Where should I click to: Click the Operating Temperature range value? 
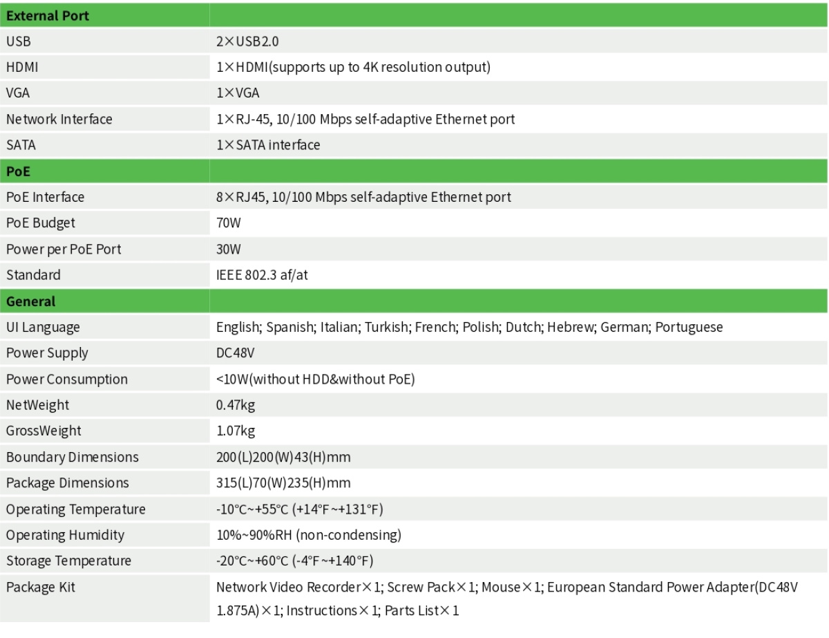pyautogui.click(x=299, y=509)
